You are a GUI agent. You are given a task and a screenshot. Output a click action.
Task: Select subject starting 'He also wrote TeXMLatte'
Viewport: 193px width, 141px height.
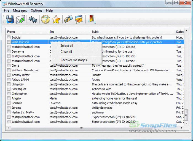point(132,94)
